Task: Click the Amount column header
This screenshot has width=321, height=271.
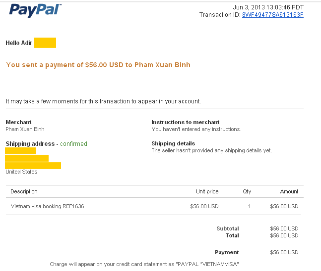Action: (289, 191)
